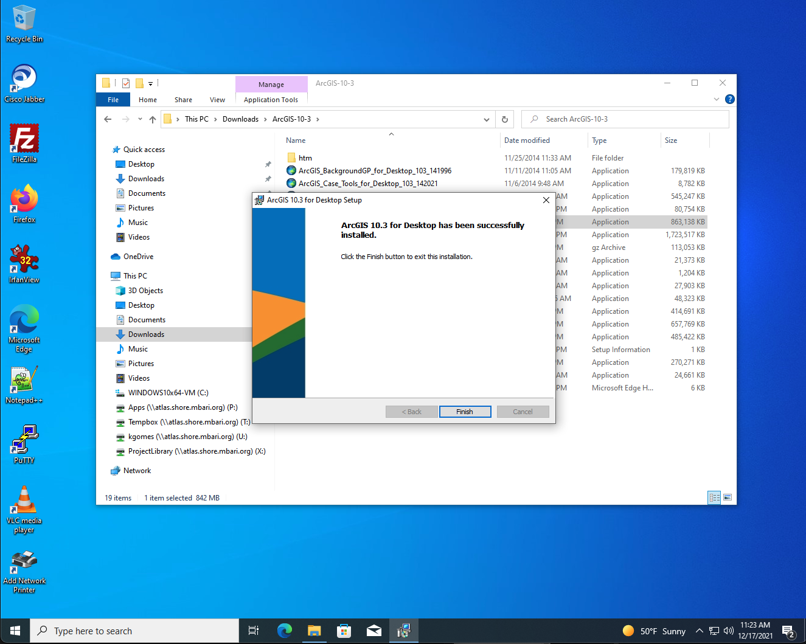Open recent locations dropdown arrow
This screenshot has height=644, width=806.
tap(140, 119)
